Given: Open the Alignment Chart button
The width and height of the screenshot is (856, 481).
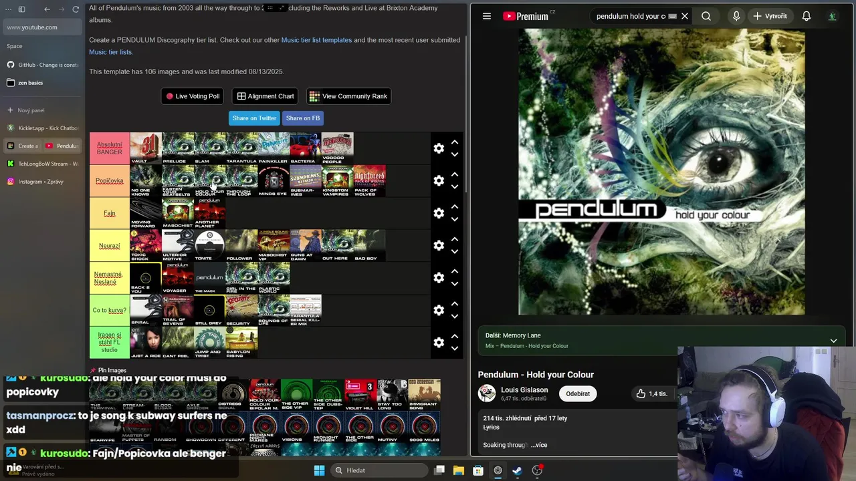Looking at the screenshot, I should pos(265,96).
